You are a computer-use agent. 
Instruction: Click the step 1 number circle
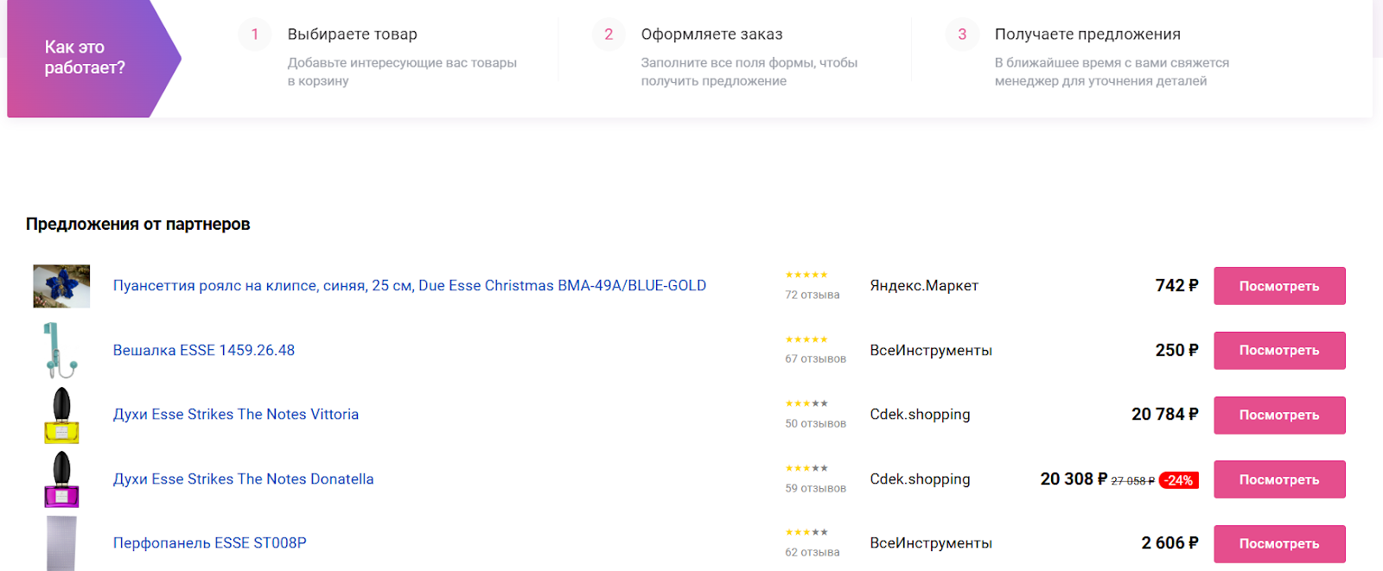(255, 35)
